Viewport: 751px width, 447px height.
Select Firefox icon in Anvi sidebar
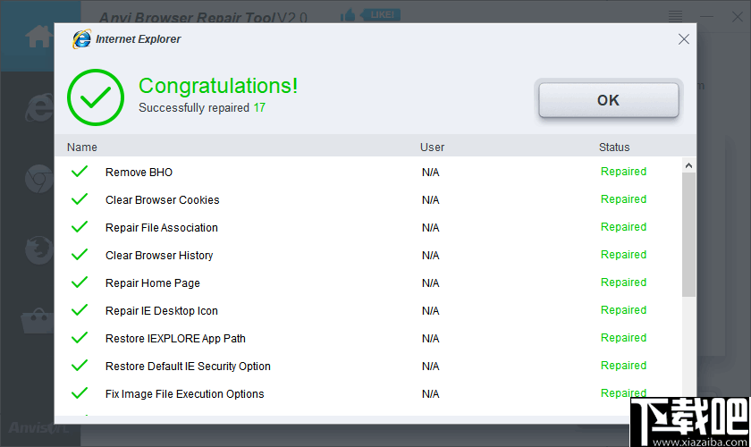39,250
